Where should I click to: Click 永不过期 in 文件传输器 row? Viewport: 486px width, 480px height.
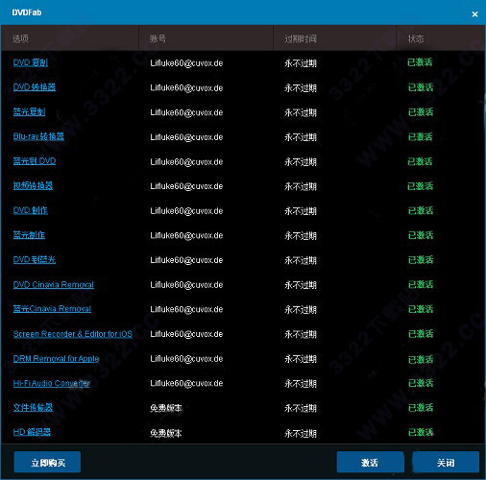pyautogui.click(x=301, y=408)
